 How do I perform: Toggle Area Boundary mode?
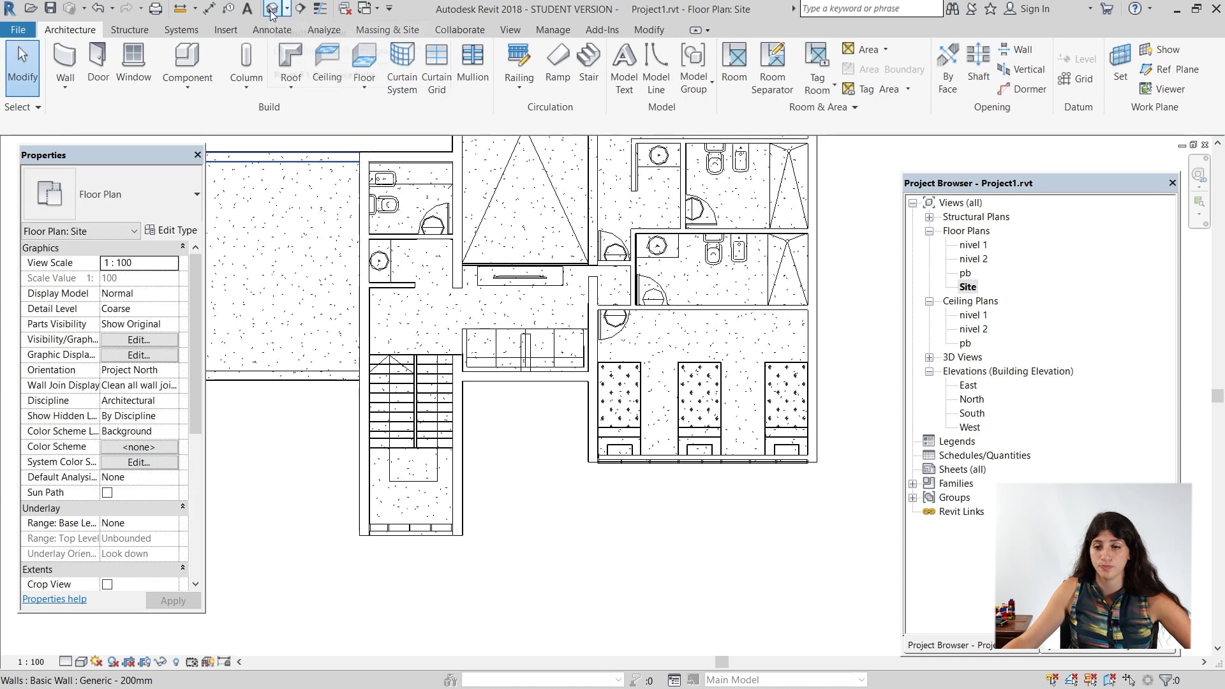(883, 69)
